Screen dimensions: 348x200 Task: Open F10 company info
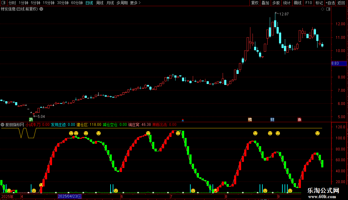coord(309,3)
